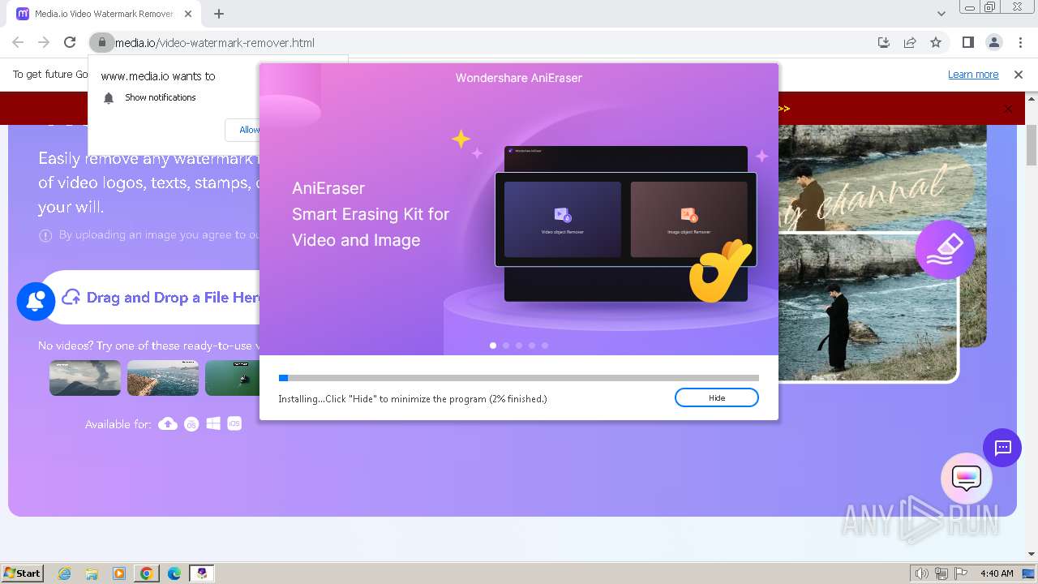Image resolution: width=1038 pixels, height=584 pixels.
Task: Click the blue bell subscribe button on the page
Action: click(x=36, y=302)
